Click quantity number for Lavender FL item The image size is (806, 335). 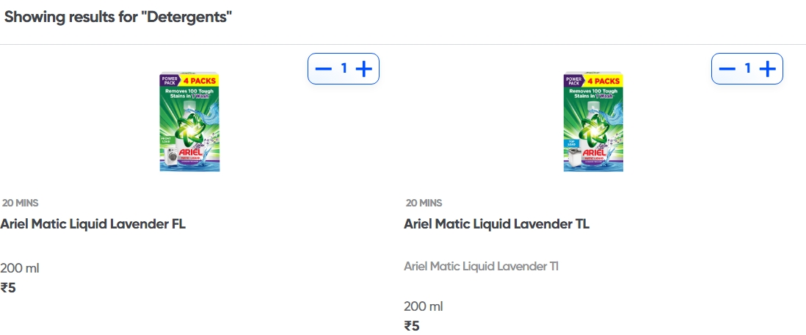(344, 69)
